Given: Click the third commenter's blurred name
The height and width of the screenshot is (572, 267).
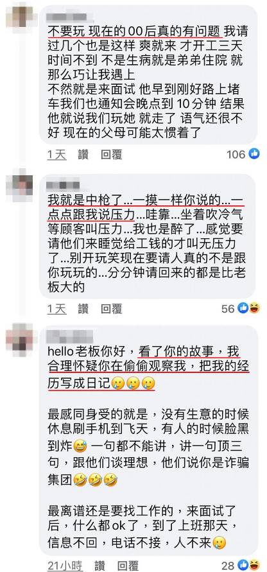Looking at the screenshot, I should pos(70,336).
